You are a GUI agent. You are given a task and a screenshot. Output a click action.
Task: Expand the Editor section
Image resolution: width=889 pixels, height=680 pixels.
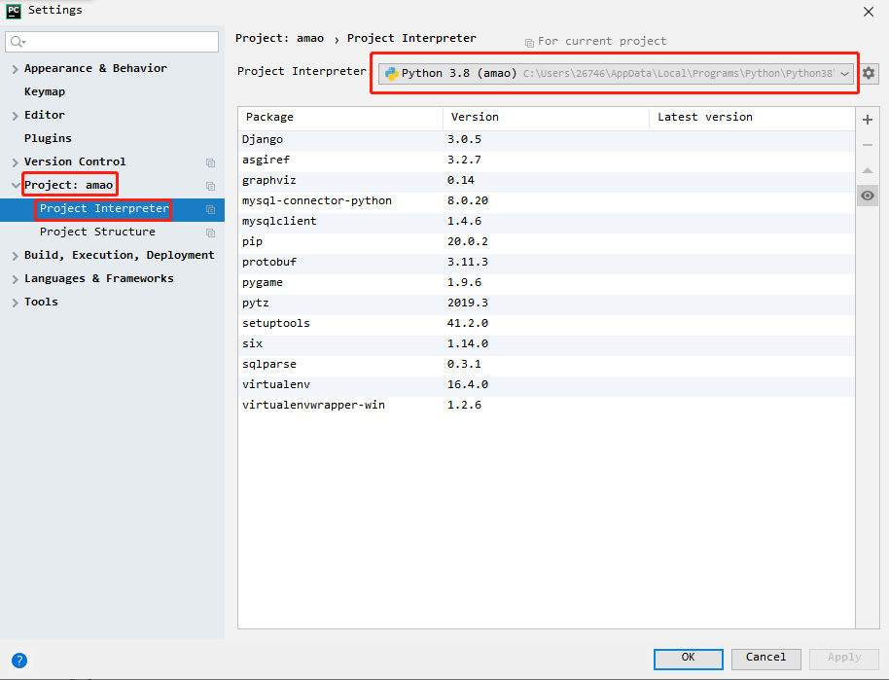tap(15, 116)
